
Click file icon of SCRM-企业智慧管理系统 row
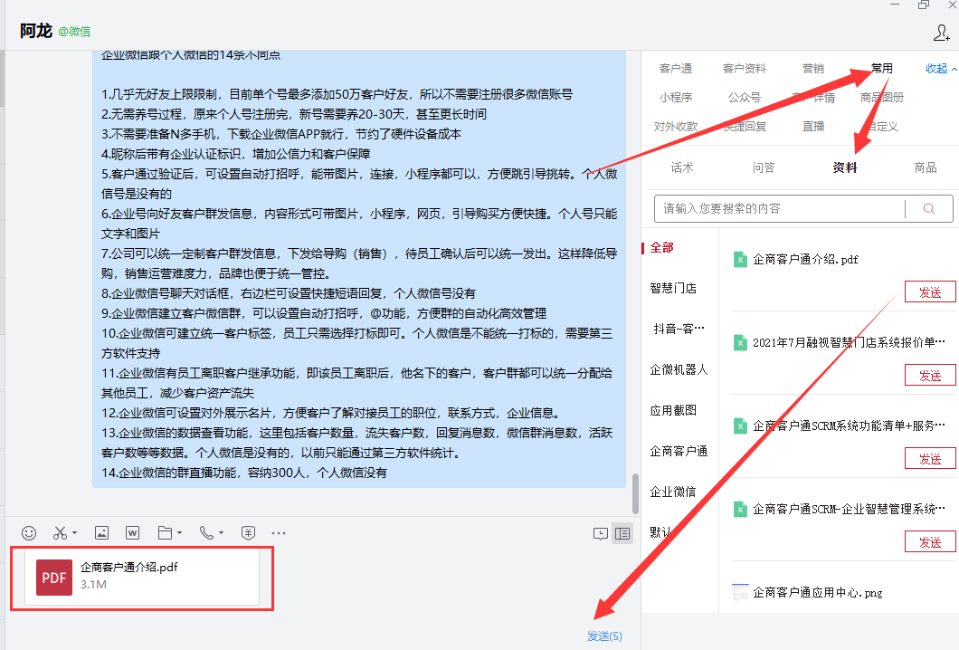pos(740,510)
